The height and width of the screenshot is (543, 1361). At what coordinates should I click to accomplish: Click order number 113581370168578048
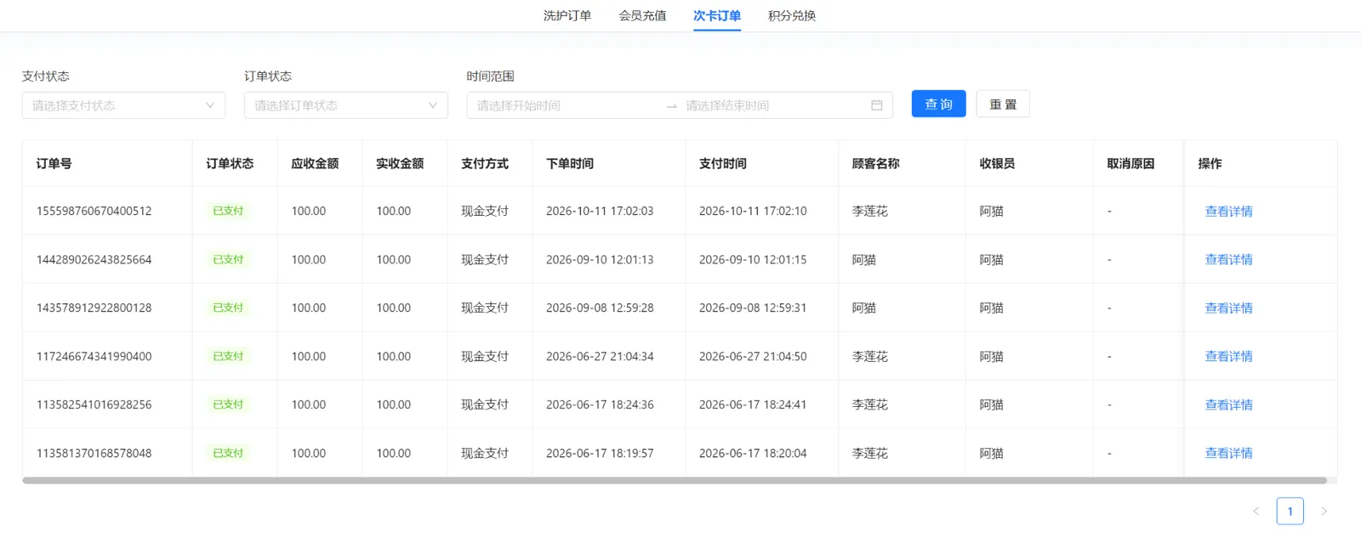pyautogui.click(x=94, y=453)
